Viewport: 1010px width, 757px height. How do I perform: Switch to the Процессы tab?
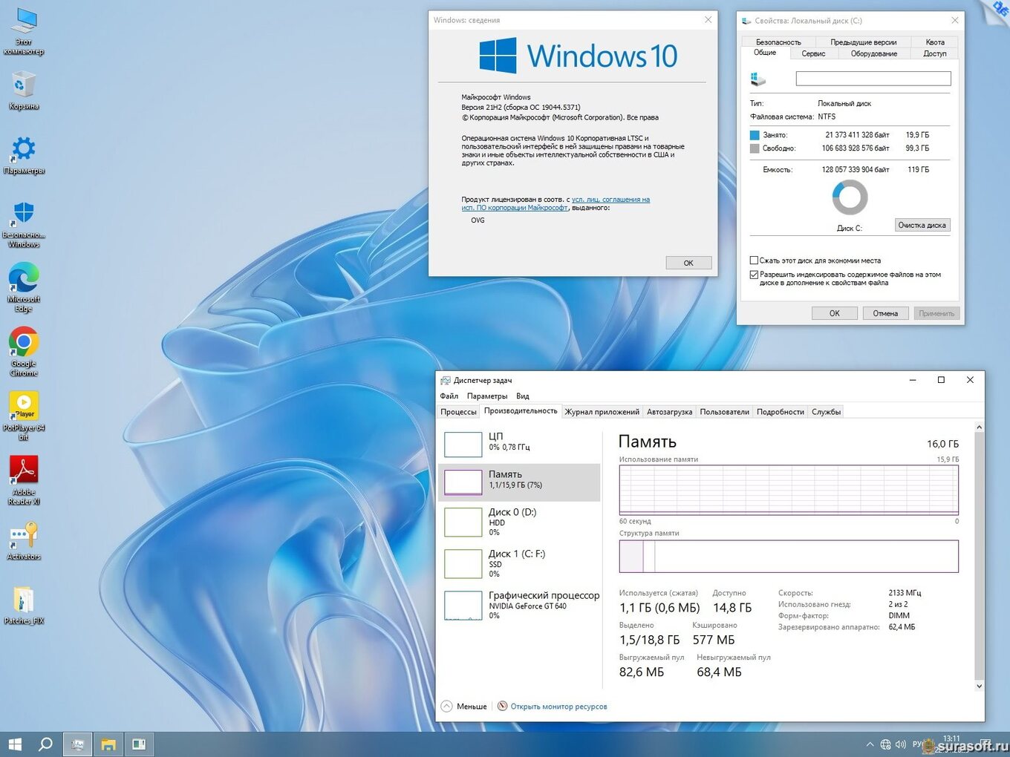coord(458,412)
